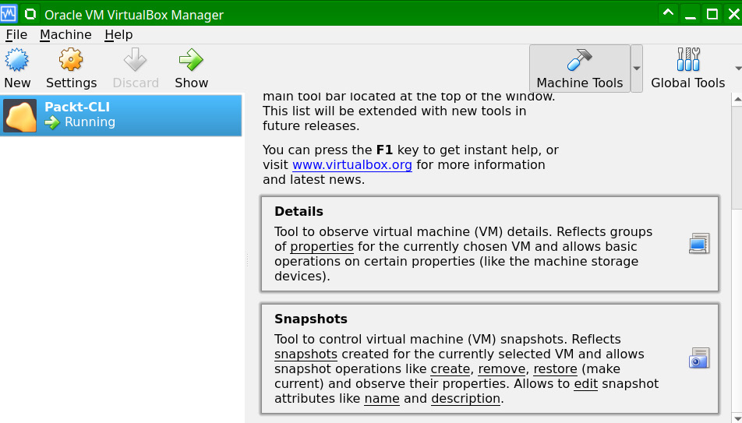Click the 'properties' link in Details
The height and width of the screenshot is (423, 742).
pyautogui.click(x=322, y=247)
